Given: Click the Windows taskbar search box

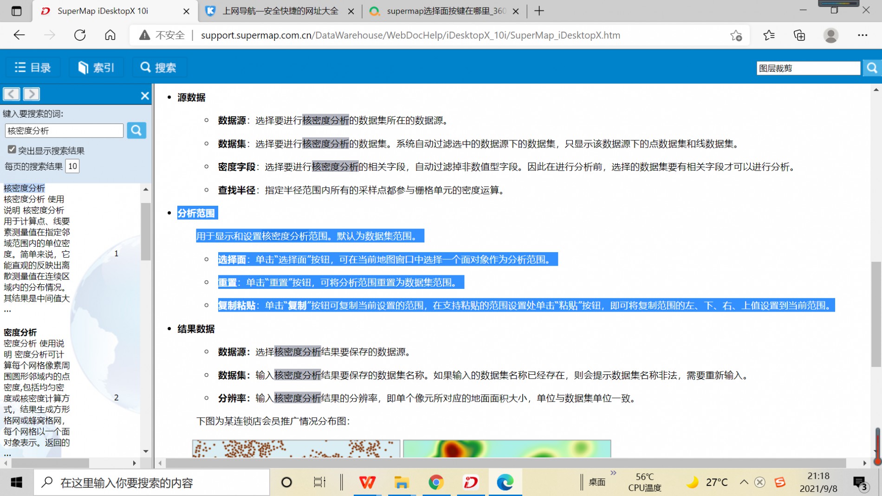Looking at the screenshot, I should (151, 483).
